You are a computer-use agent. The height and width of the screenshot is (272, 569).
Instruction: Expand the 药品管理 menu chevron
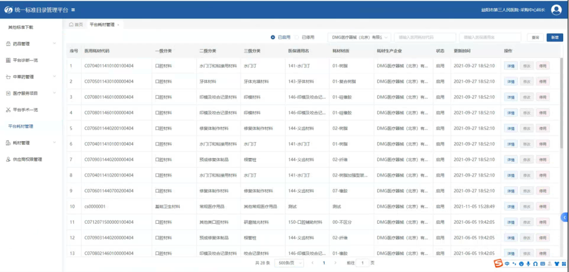(54, 44)
